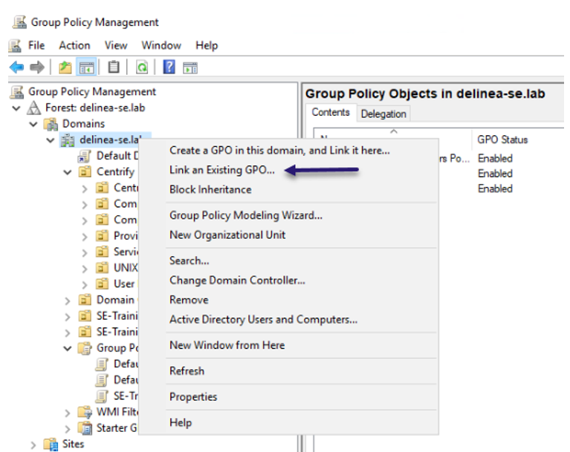Open the Action menu in menu bar
Viewport: 570px width, 452px height.
(x=74, y=45)
